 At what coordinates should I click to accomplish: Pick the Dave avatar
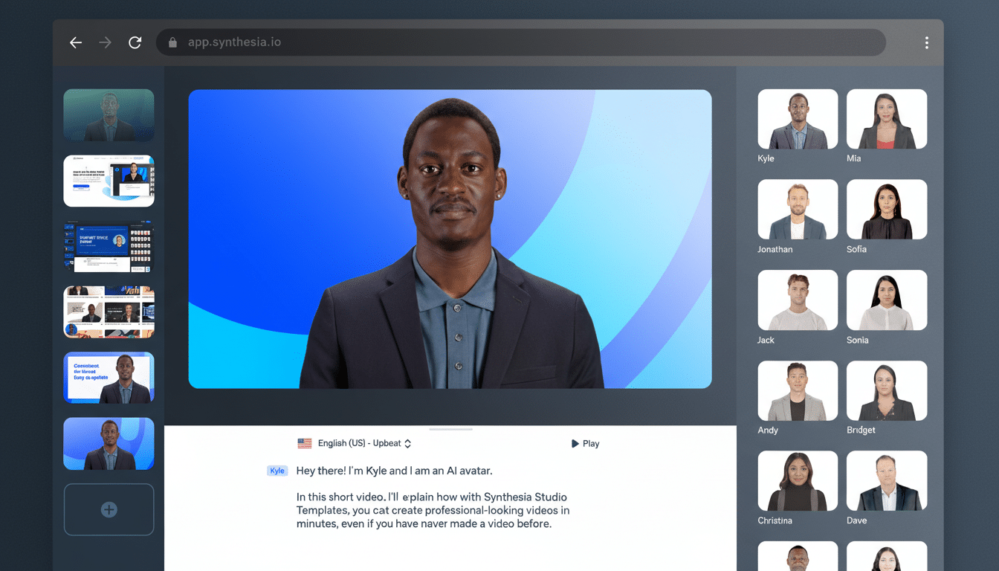(x=886, y=480)
